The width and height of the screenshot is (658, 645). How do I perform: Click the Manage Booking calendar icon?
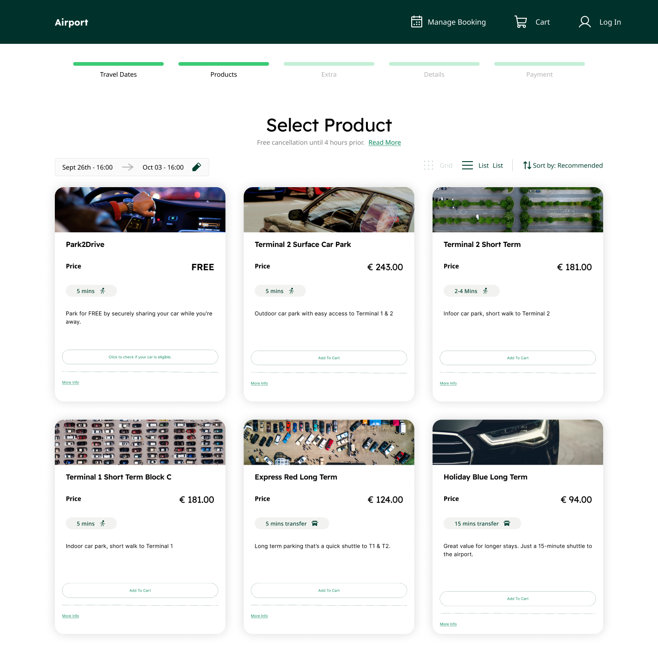[416, 22]
